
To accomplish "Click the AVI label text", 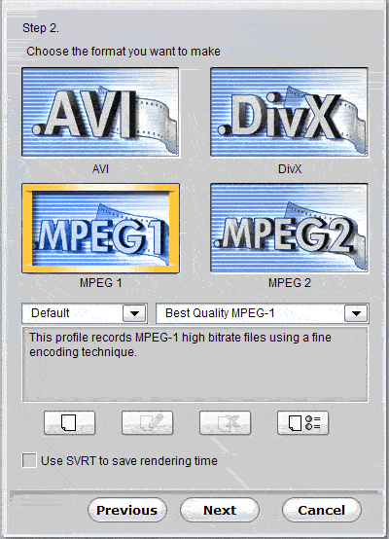I will click(100, 168).
